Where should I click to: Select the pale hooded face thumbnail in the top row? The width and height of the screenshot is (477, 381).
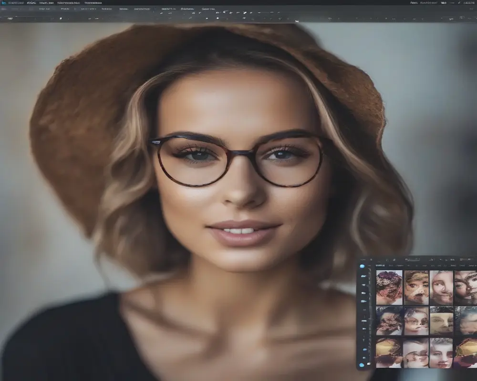point(441,288)
